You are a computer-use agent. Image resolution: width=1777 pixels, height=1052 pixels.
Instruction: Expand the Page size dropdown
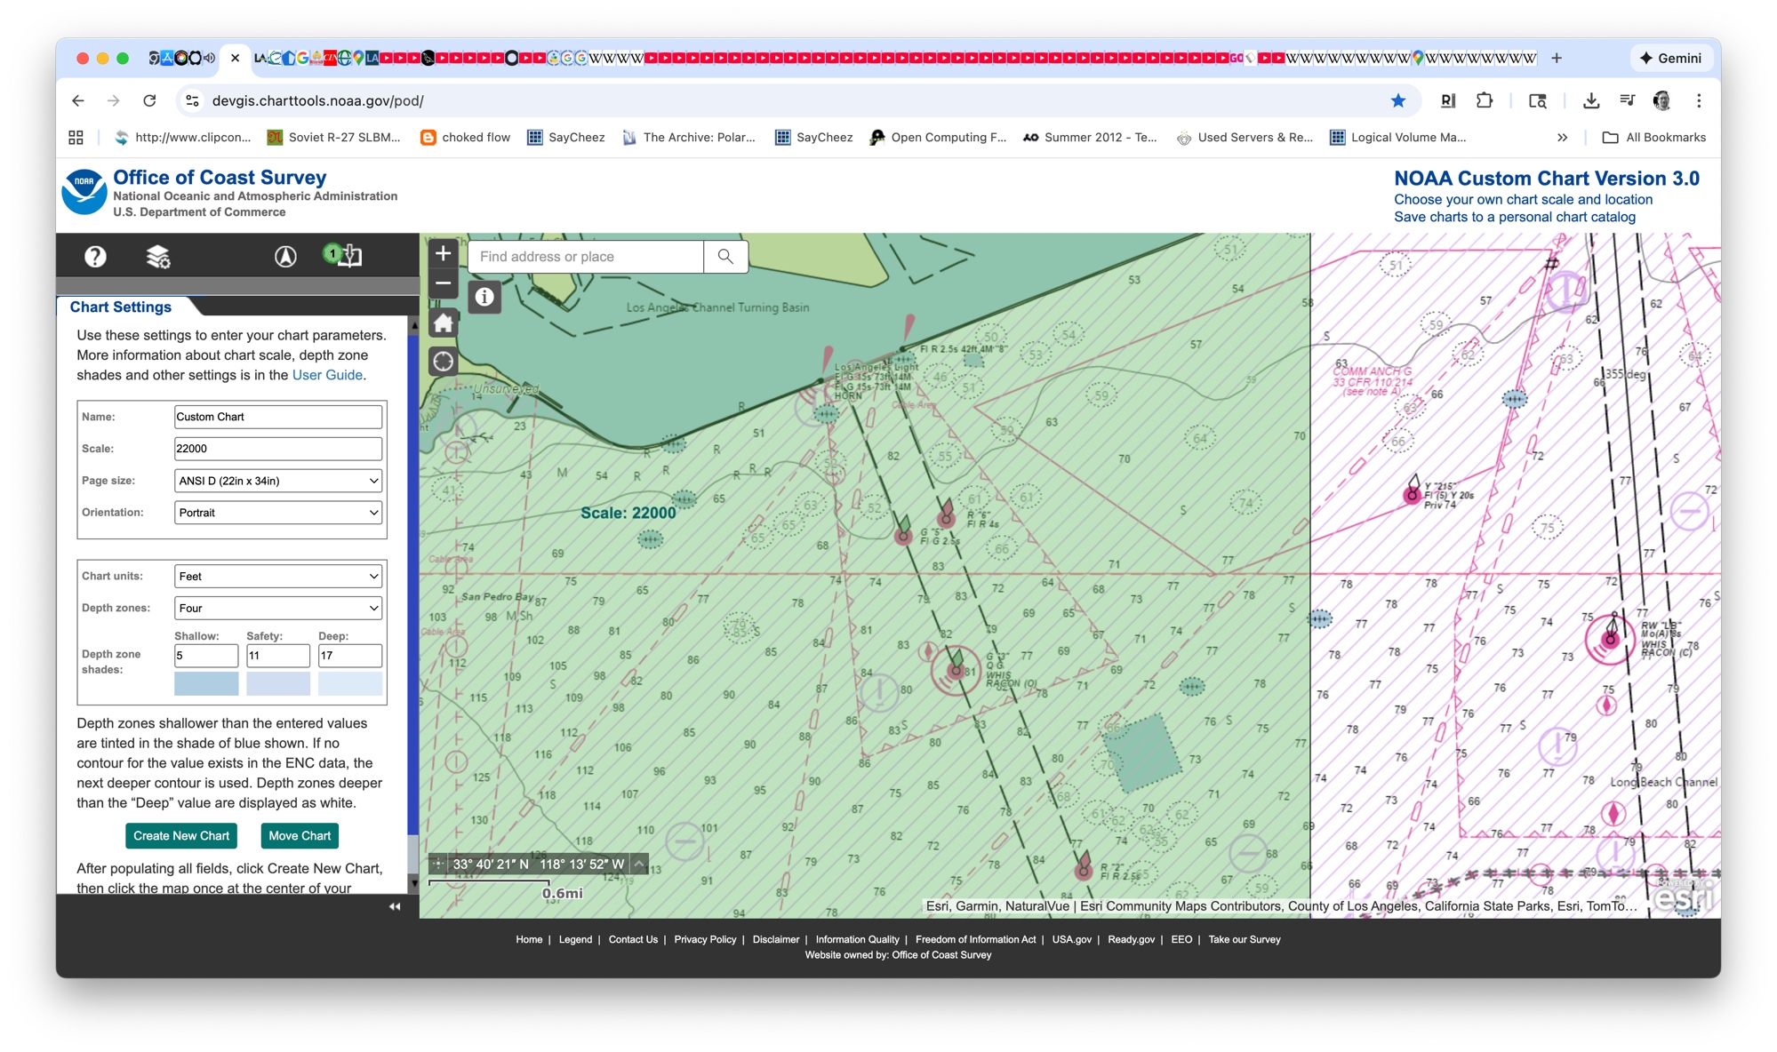(x=278, y=481)
